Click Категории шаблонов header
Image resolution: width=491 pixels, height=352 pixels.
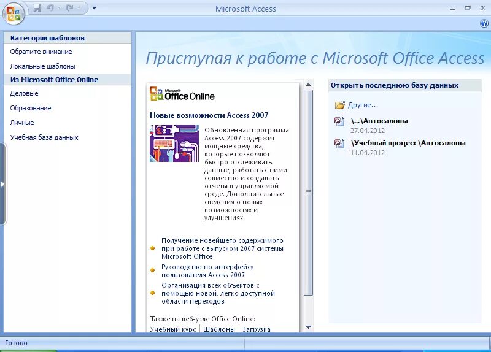tap(47, 38)
